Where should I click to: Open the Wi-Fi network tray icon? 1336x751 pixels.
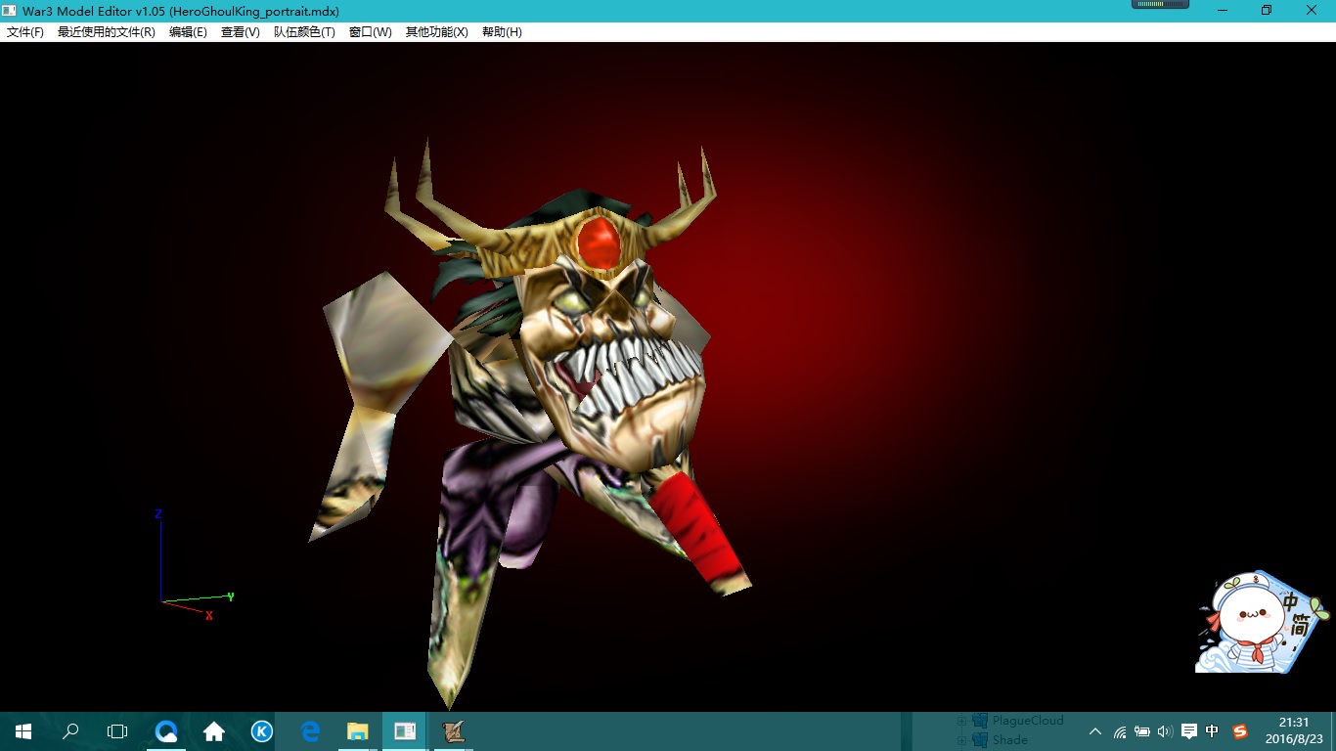(x=1120, y=731)
